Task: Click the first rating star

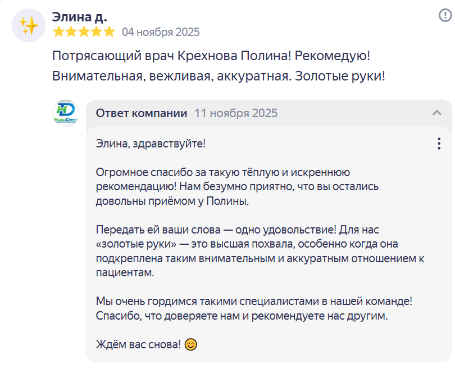Action: tap(58, 32)
